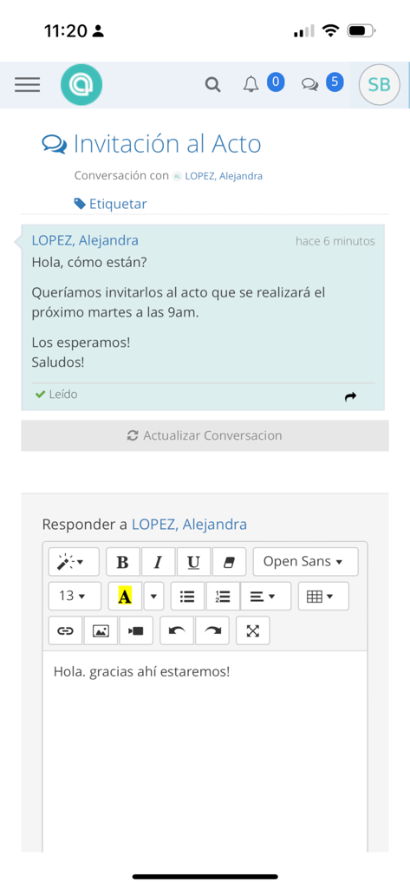The image size is (410, 888).
Task: Insert a video with camera icon
Action: (136, 630)
